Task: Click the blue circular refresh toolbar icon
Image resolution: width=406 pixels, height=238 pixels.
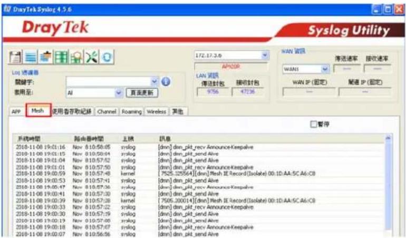Action: tap(107, 57)
